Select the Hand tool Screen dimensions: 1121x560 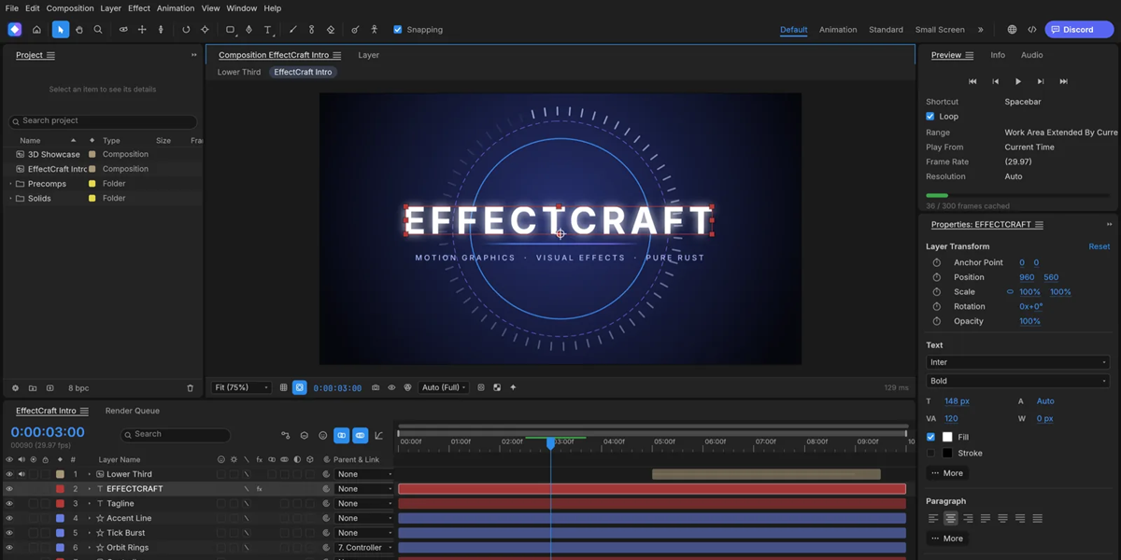point(79,30)
